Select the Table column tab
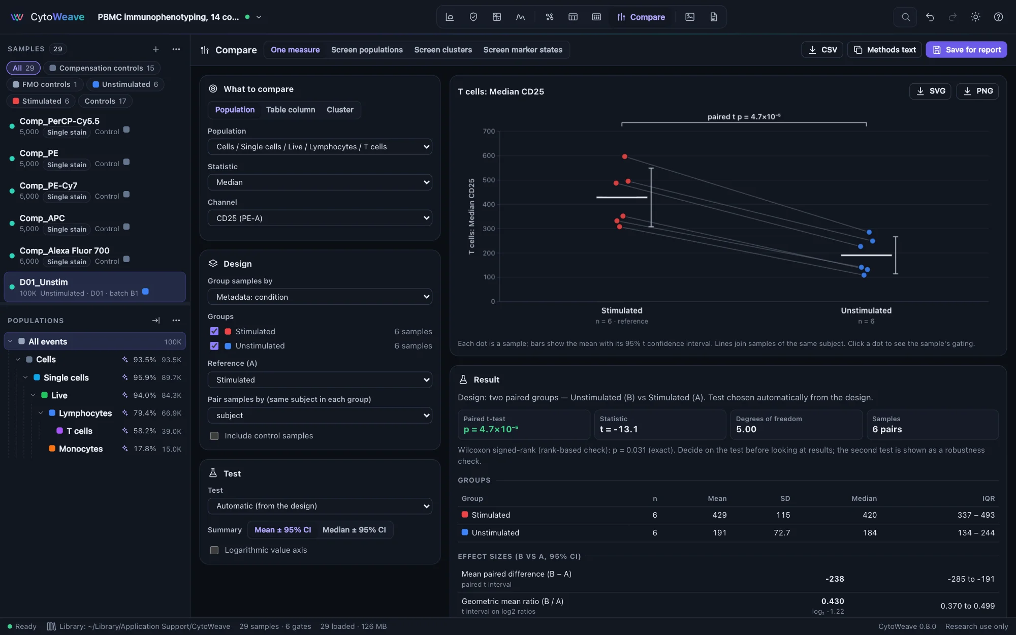The image size is (1016, 635). (x=291, y=110)
